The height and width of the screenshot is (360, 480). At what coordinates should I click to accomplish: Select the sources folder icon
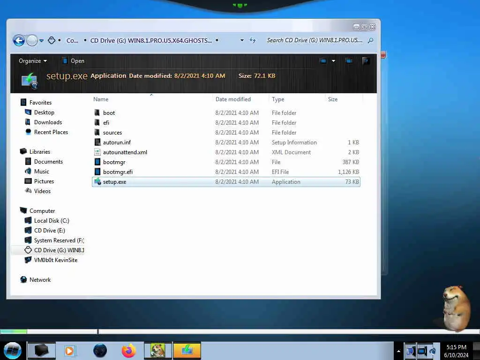pyautogui.click(x=97, y=132)
